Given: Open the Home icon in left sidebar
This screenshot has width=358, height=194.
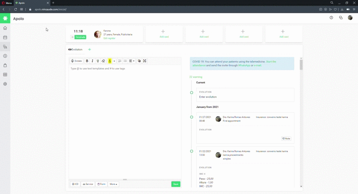Looking at the screenshot, I should tap(5, 28).
